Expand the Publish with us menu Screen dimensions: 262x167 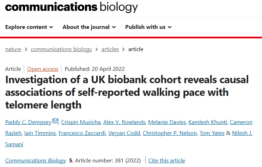coord(148,27)
